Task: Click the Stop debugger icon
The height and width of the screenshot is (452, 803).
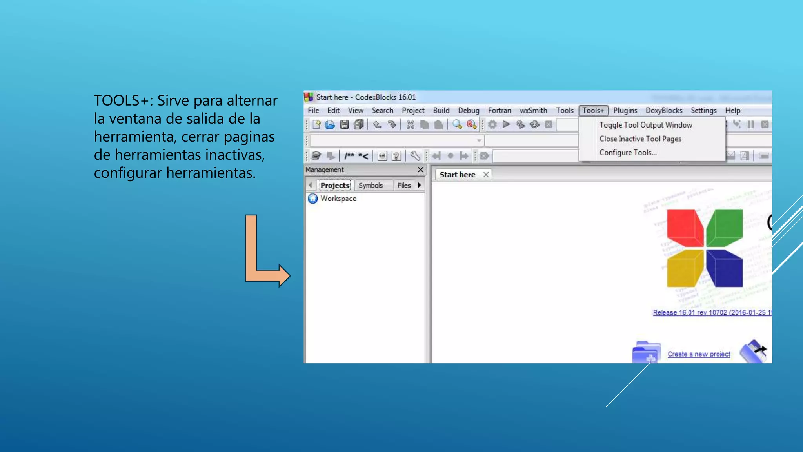Action: tap(765, 125)
